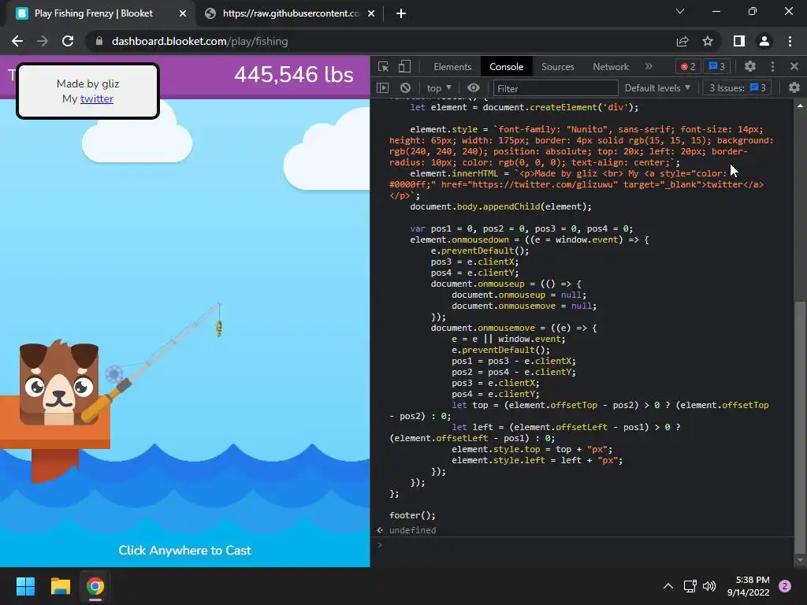Expand more DevTools tabs chevron
The width and height of the screenshot is (807, 605).
649,66
